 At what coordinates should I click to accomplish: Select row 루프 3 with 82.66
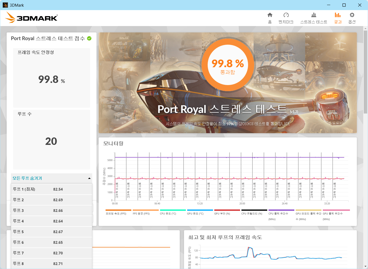52,211
